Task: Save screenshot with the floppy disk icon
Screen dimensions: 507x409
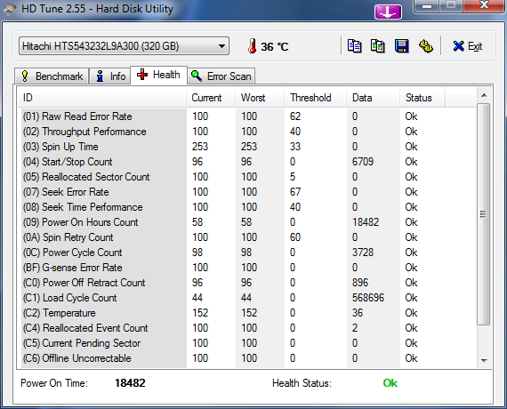Action: 401,46
